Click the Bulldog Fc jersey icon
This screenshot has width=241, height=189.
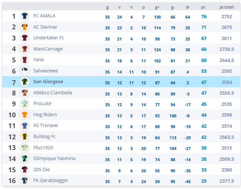pyautogui.click(x=24, y=137)
